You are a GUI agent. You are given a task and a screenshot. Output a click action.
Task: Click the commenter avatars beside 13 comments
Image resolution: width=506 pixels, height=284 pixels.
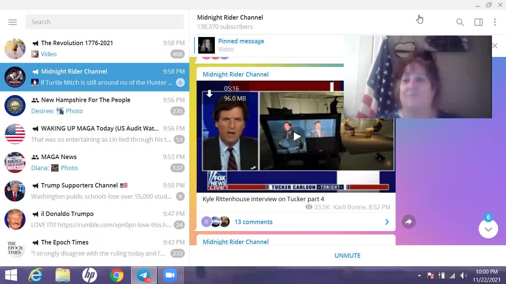coord(216,222)
